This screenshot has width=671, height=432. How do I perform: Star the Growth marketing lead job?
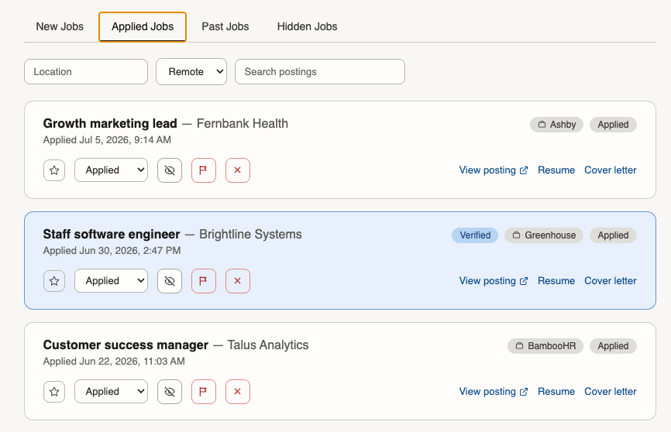point(54,170)
